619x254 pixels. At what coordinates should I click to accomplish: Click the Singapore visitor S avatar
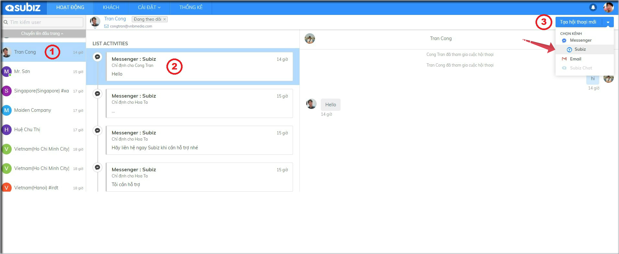[6, 91]
